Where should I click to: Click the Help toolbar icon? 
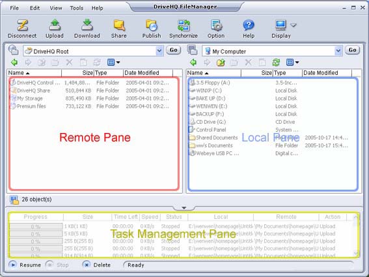click(249, 25)
